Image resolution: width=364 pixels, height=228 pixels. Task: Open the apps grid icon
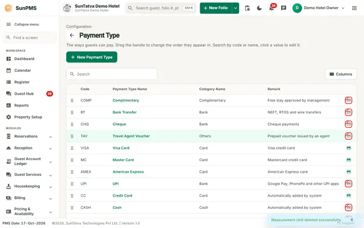pyautogui.click(x=354, y=8)
